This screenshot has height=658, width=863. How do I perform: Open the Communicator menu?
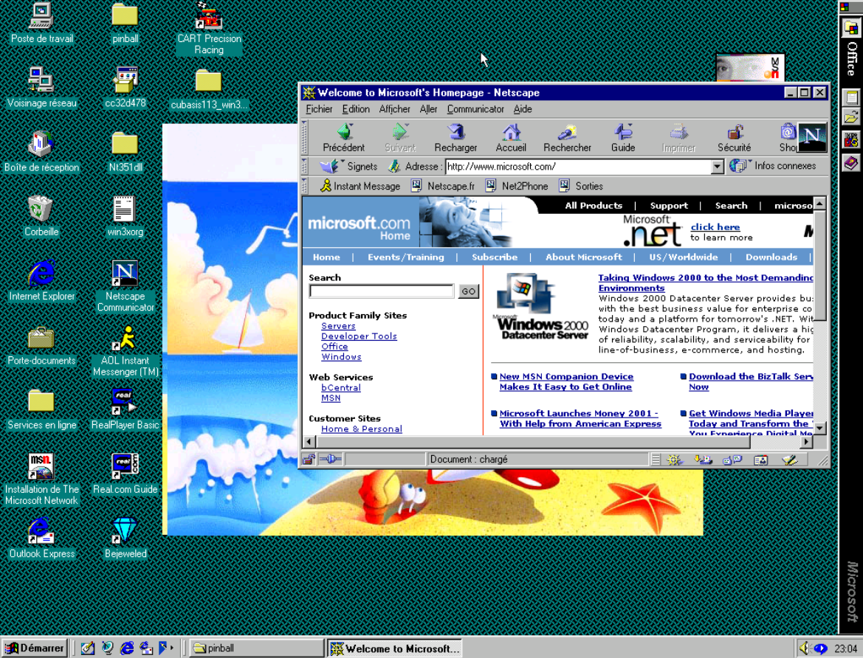475,109
